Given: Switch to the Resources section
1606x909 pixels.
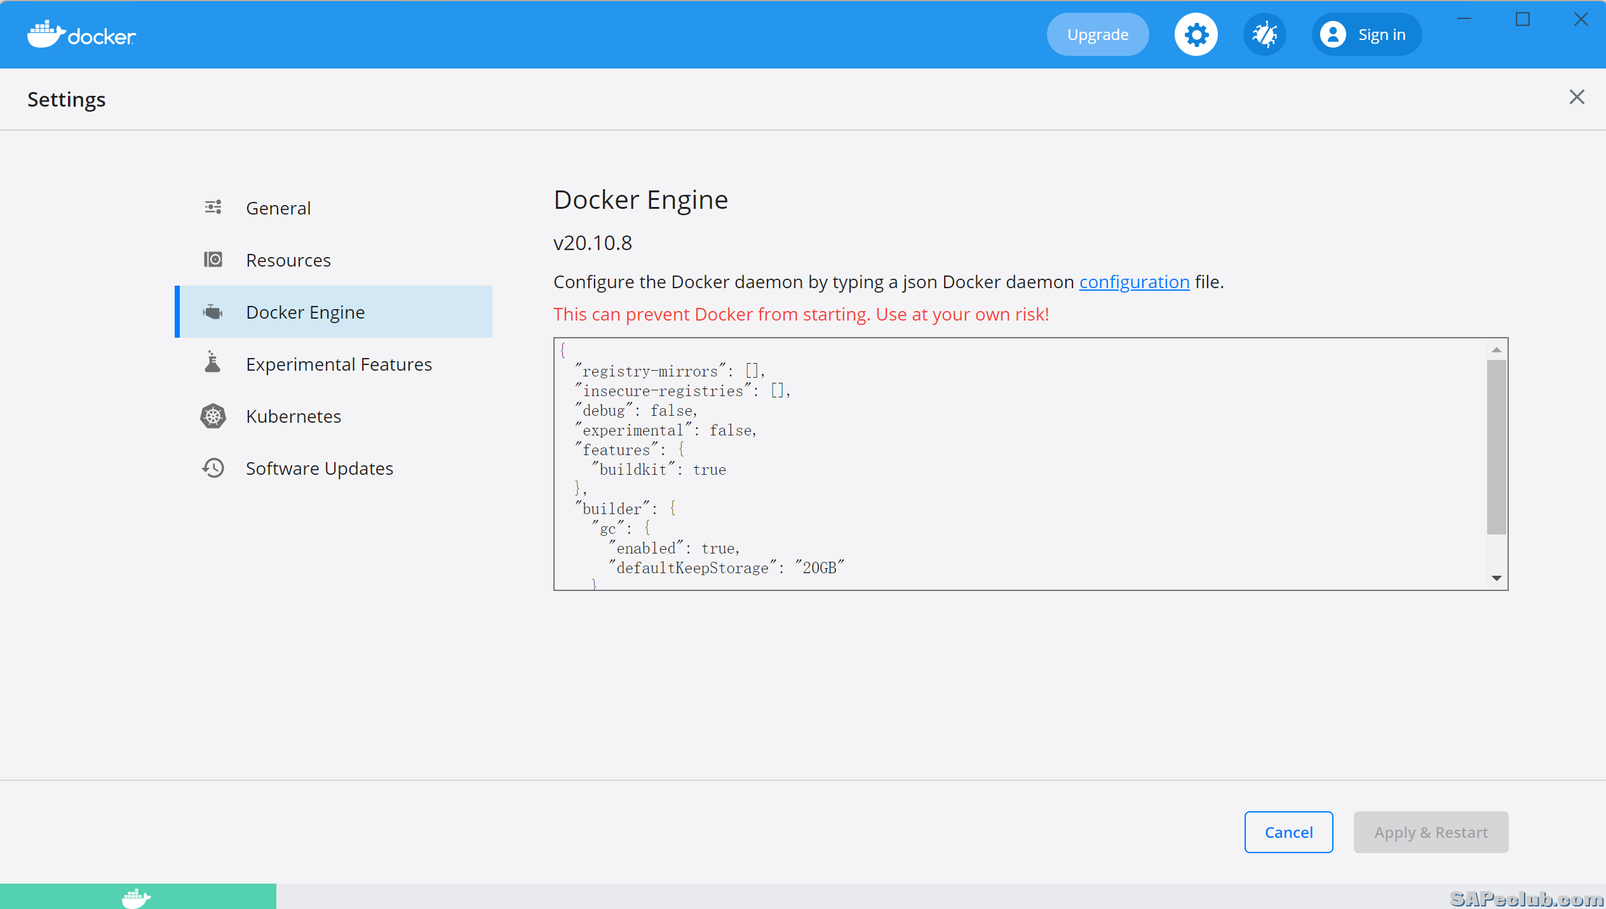Looking at the screenshot, I should coord(288,260).
